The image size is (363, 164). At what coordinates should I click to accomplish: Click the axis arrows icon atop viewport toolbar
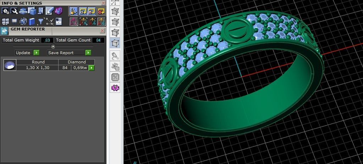point(115,2)
